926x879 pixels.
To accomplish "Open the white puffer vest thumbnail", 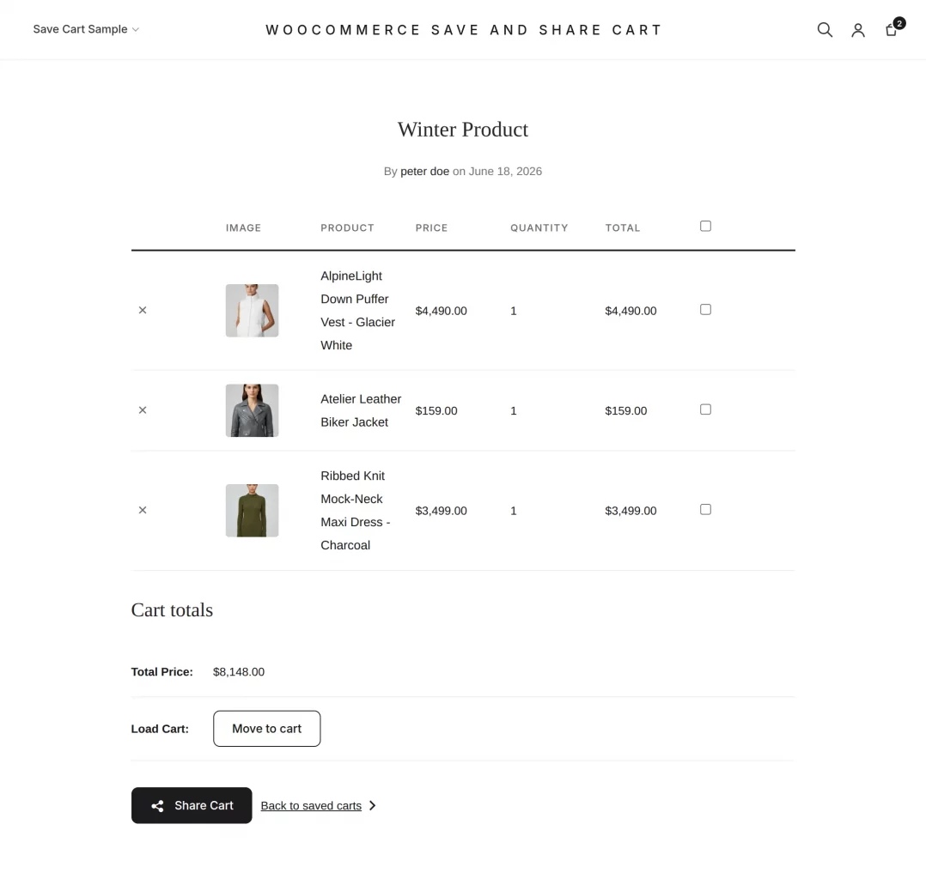I will pos(253,311).
